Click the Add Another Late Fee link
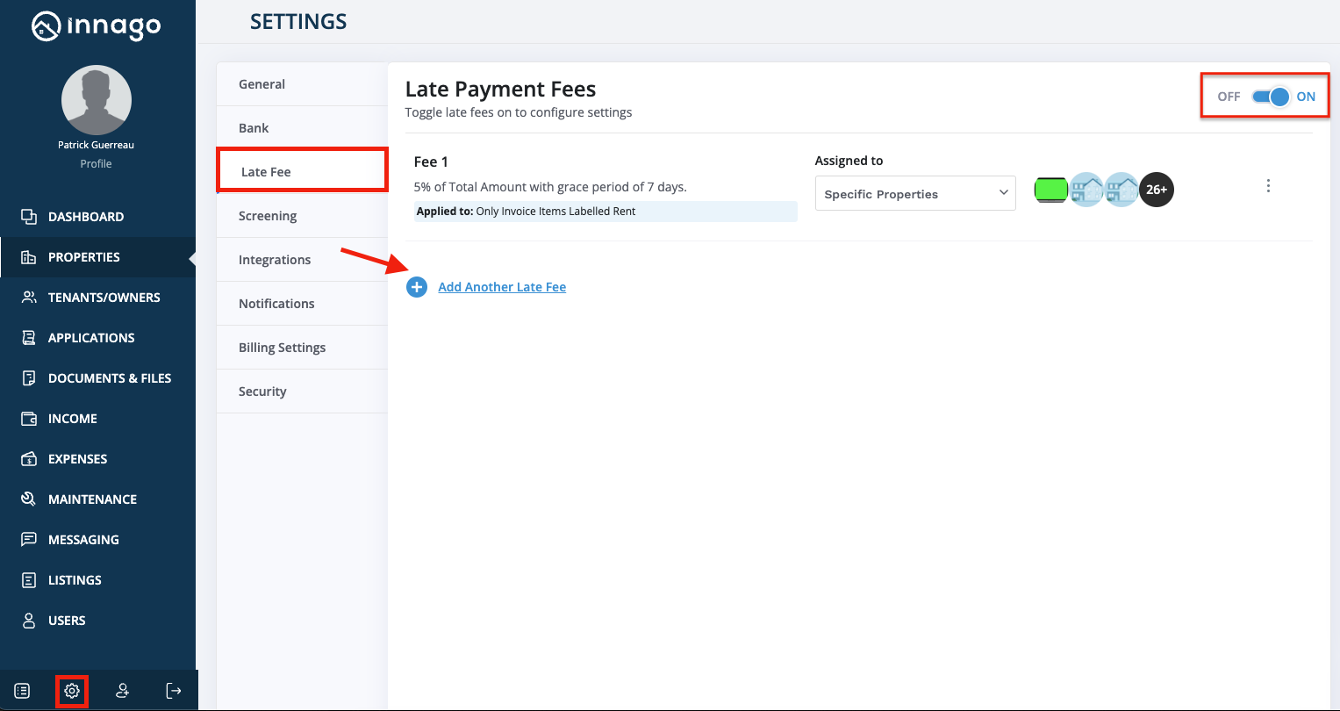The height and width of the screenshot is (711, 1340). point(502,287)
